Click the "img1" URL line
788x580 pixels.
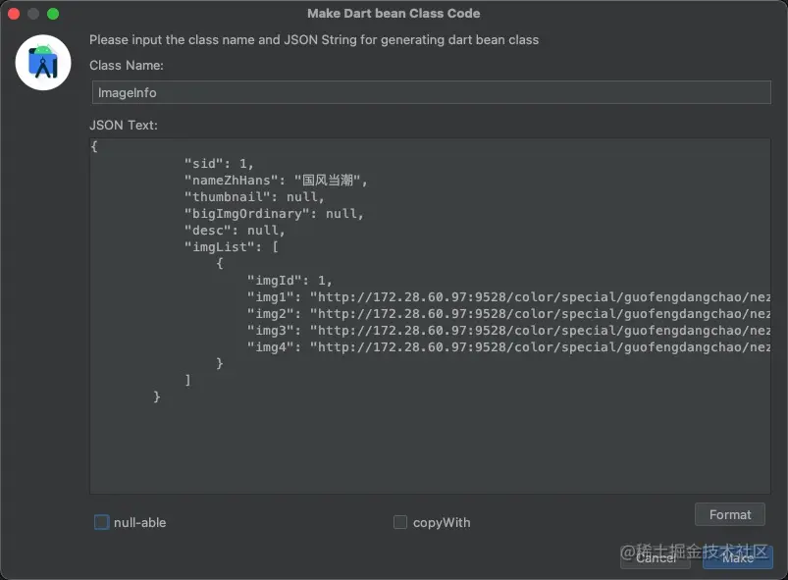tap(508, 297)
